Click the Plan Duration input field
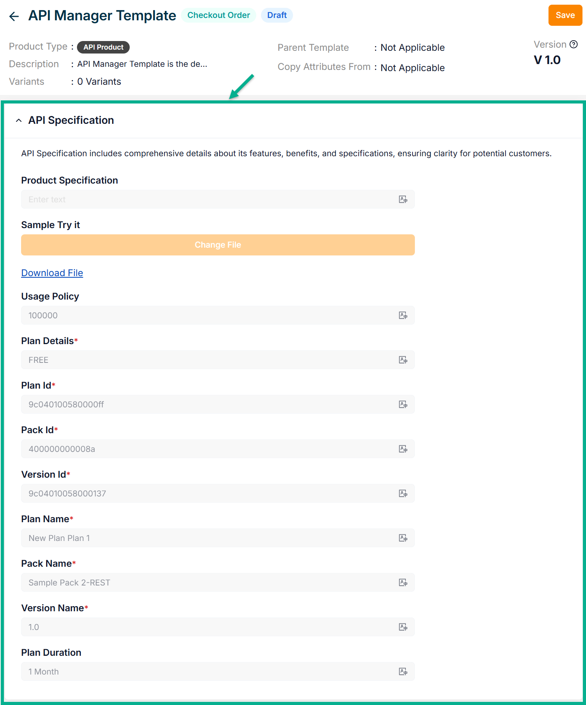Image resolution: width=586 pixels, height=705 pixels. tap(207, 672)
